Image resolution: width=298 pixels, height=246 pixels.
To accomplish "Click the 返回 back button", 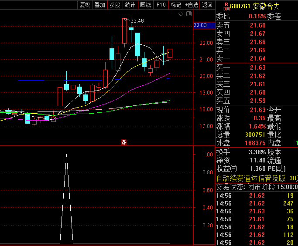I will click(x=207, y=5).
